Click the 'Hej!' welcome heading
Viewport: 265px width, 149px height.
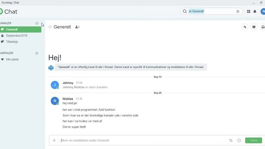[55, 58]
